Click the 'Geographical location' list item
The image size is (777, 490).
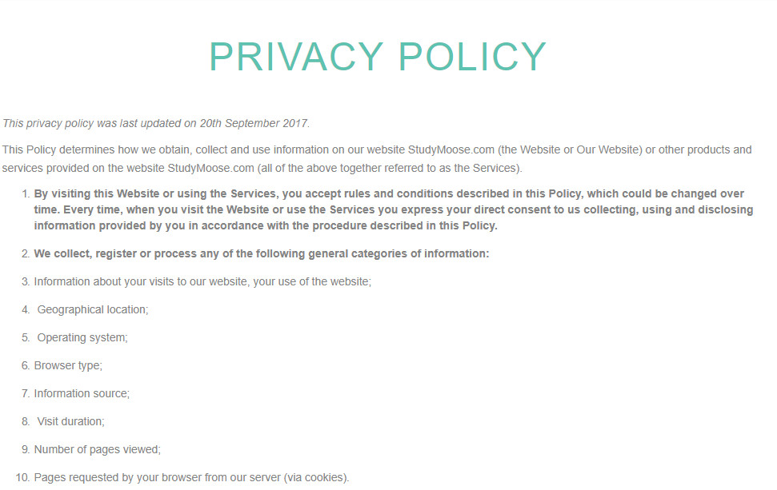point(93,310)
